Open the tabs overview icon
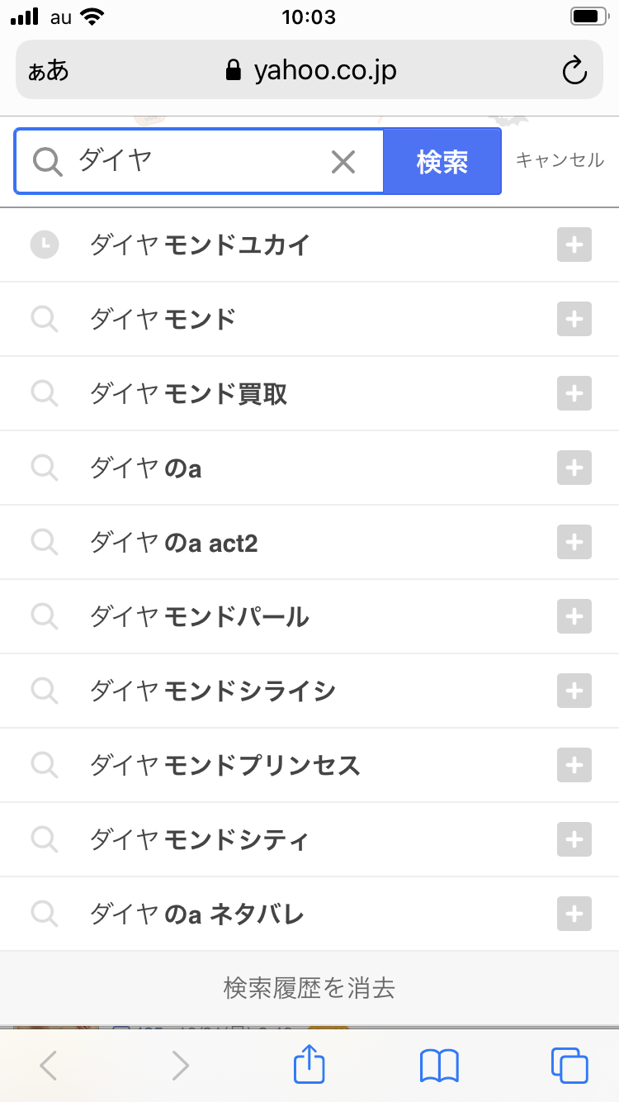This screenshot has width=619, height=1102. click(569, 1066)
